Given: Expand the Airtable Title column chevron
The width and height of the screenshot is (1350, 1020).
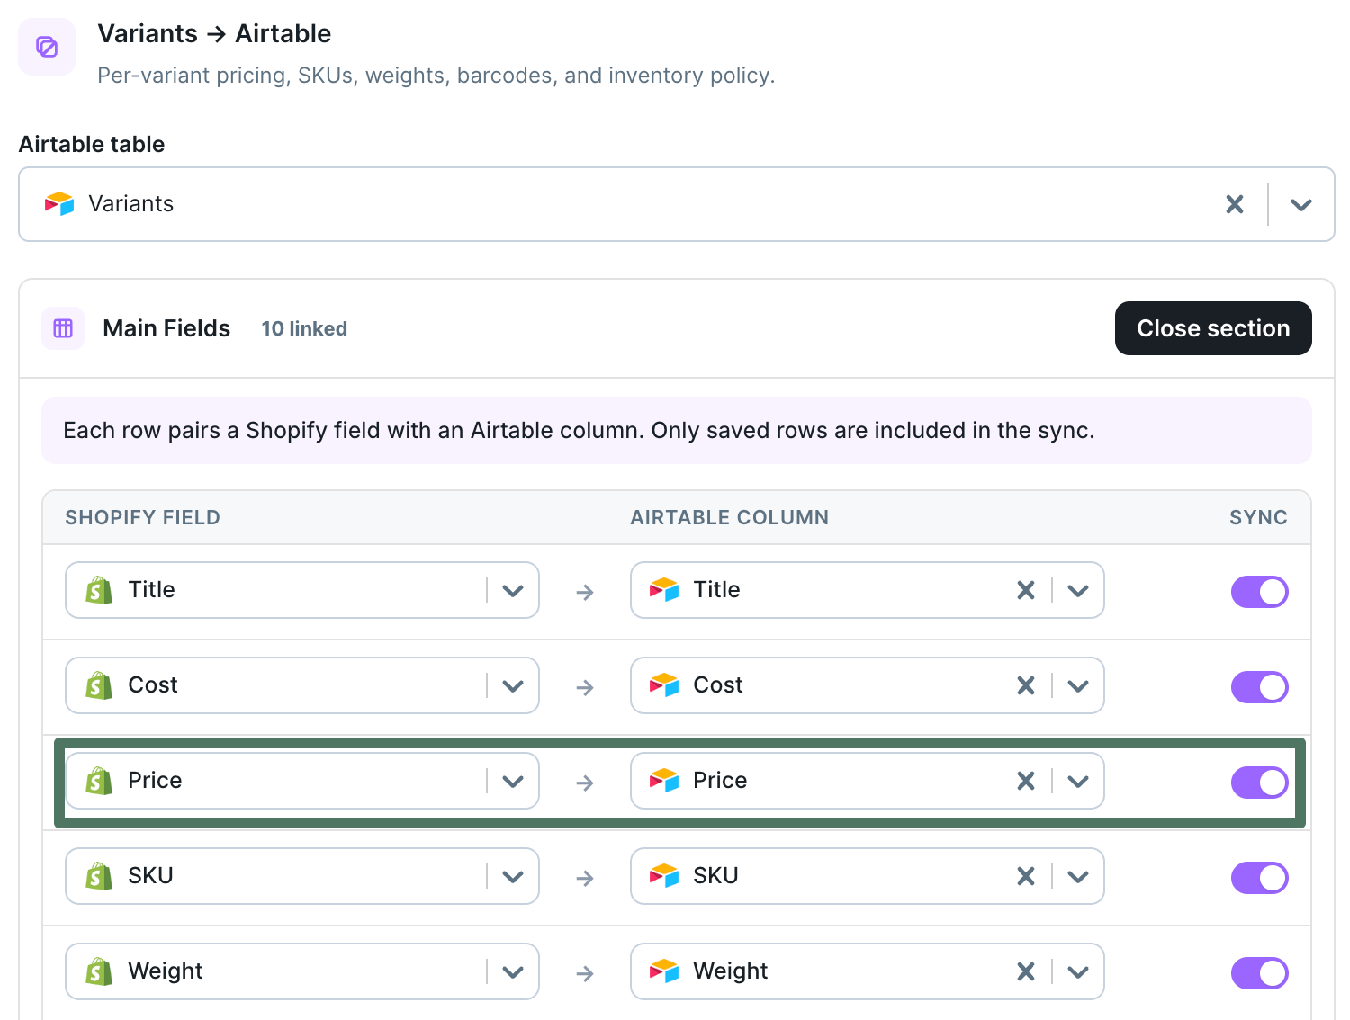Looking at the screenshot, I should 1078,591.
